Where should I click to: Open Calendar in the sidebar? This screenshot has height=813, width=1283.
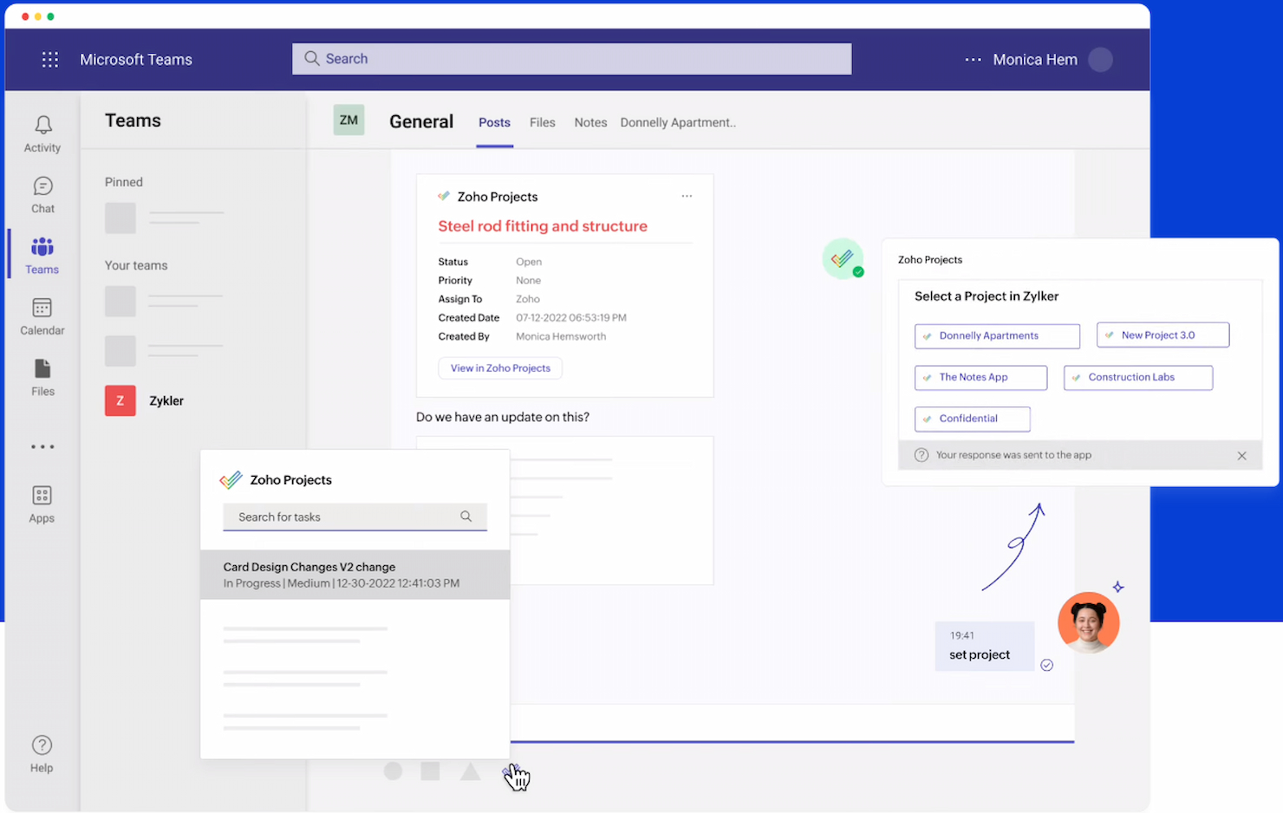pyautogui.click(x=42, y=317)
